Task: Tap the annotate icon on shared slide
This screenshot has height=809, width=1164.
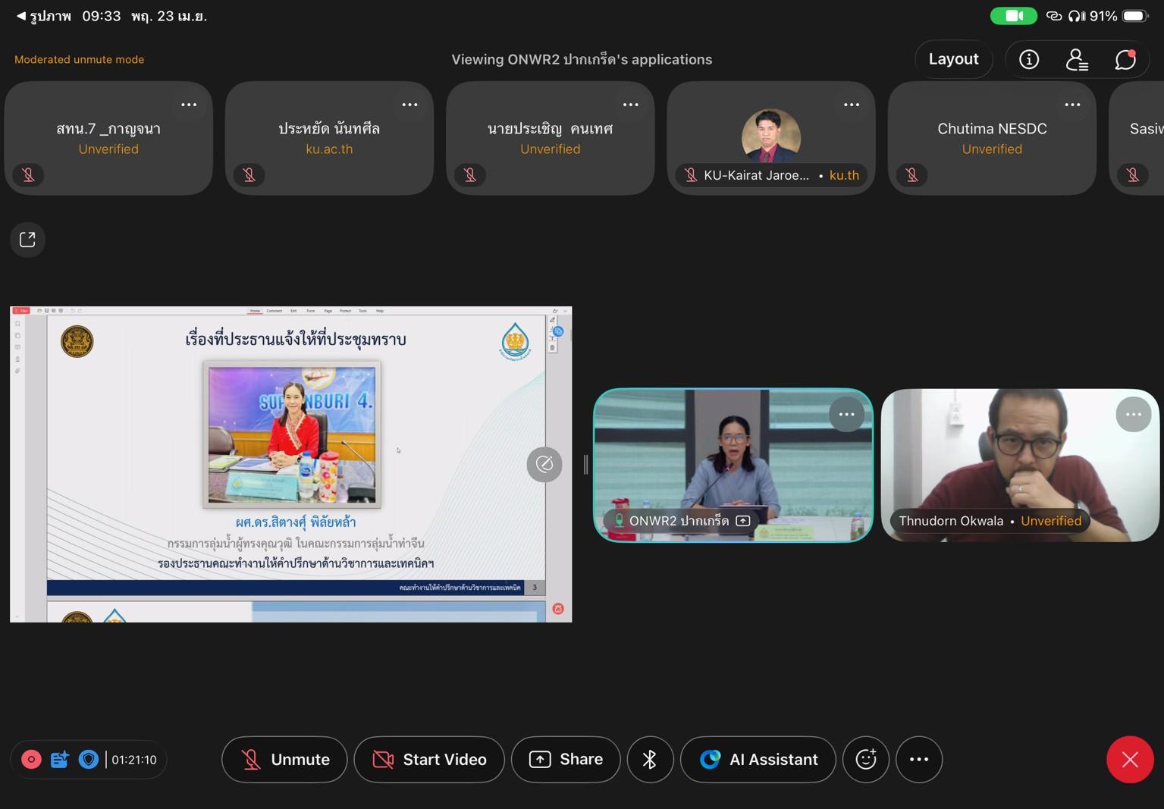Action: click(x=544, y=464)
